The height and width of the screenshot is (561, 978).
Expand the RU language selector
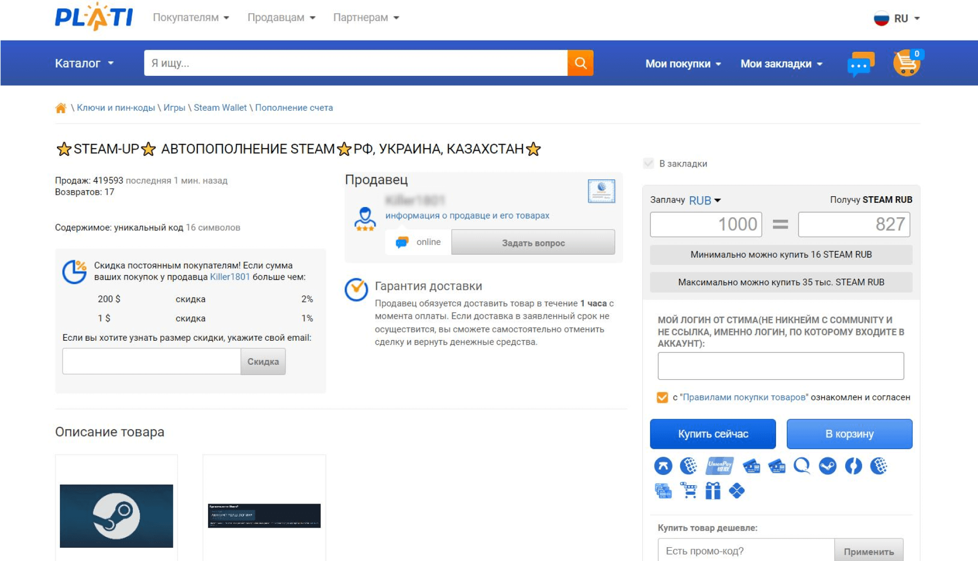(897, 18)
